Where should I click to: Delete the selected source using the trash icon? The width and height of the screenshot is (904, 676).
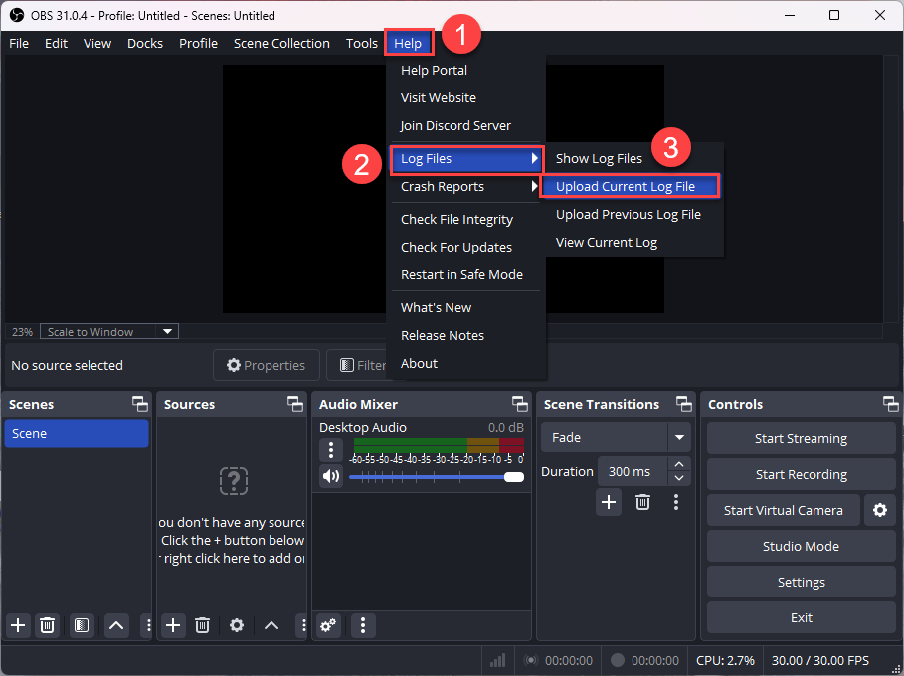pyautogui.click(x=202, y=625)
